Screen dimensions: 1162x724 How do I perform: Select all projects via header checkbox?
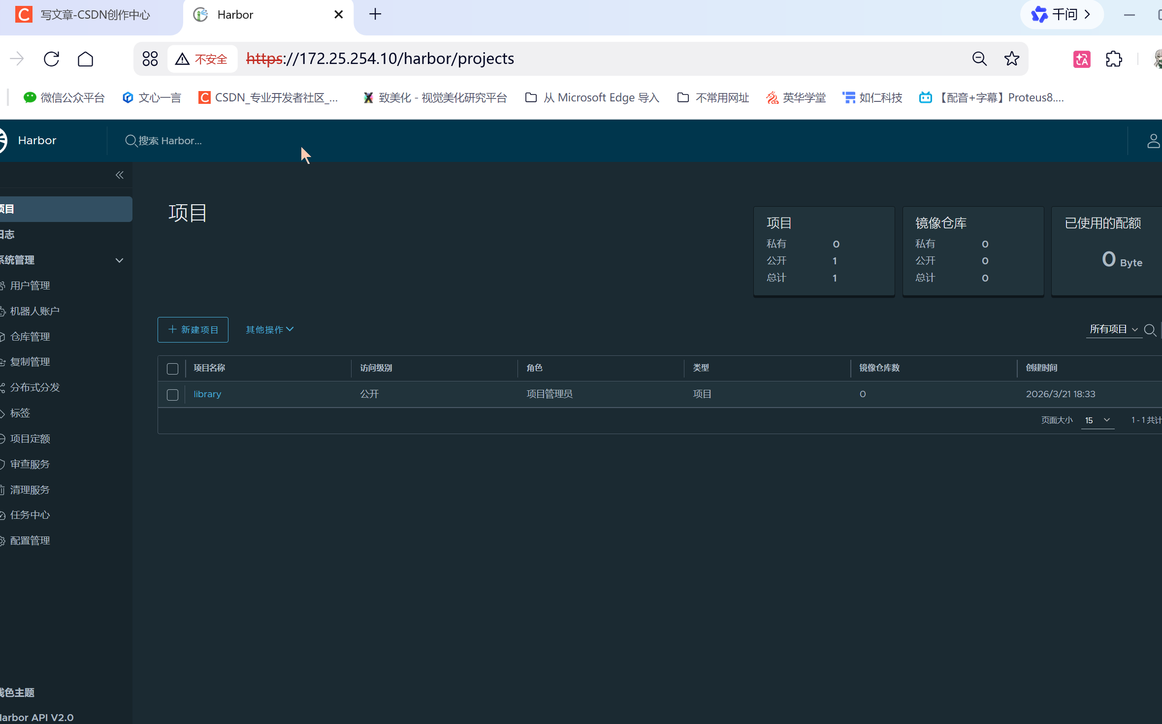[x=172, y=369]
